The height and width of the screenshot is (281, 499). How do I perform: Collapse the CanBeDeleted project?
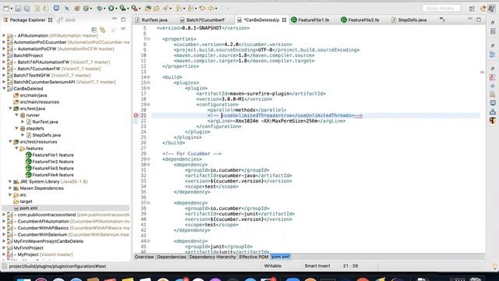coord(4,88)
